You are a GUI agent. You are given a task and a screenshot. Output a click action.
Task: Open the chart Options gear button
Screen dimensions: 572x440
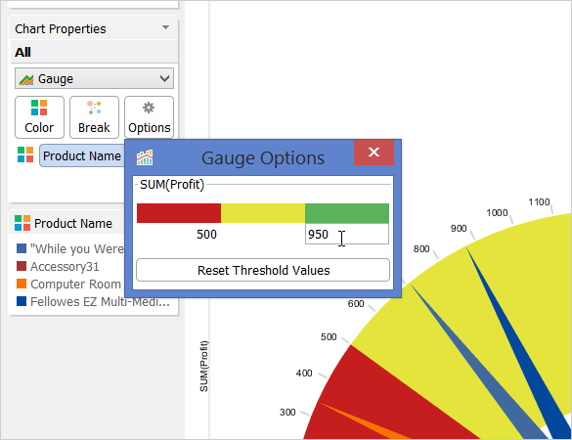(149, 117)
